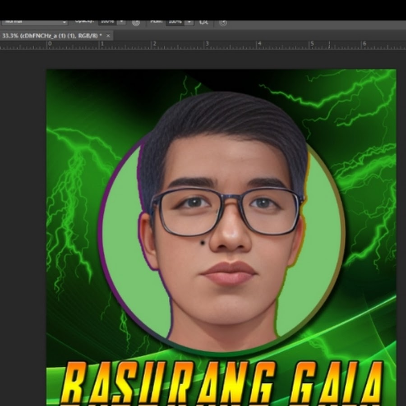
Task: Click the Opacity percentage field
Action: 107,22
